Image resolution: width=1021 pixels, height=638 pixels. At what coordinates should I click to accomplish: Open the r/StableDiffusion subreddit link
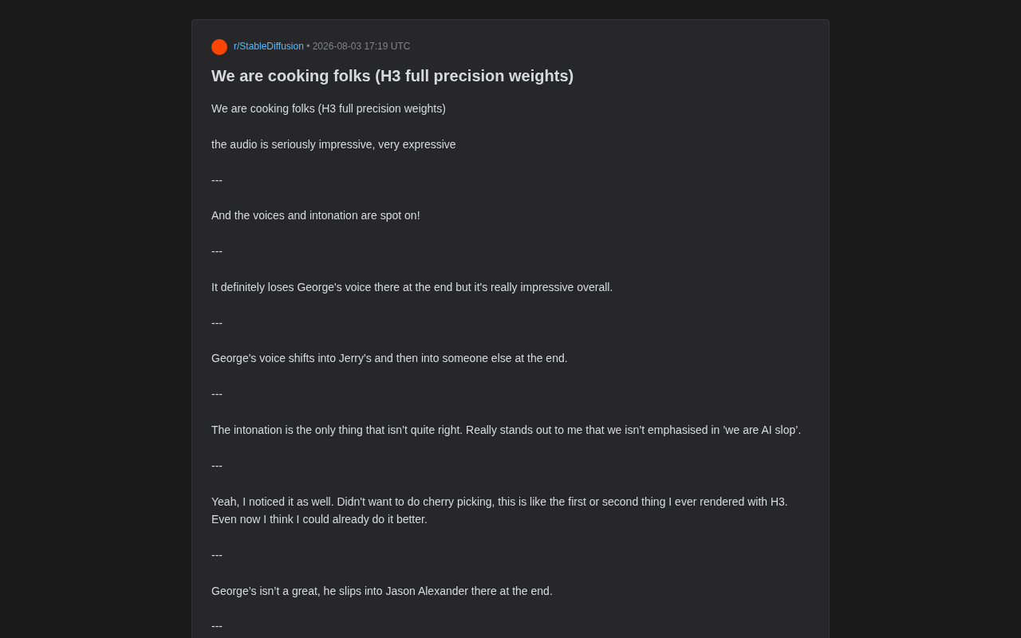tap(269, 46)
